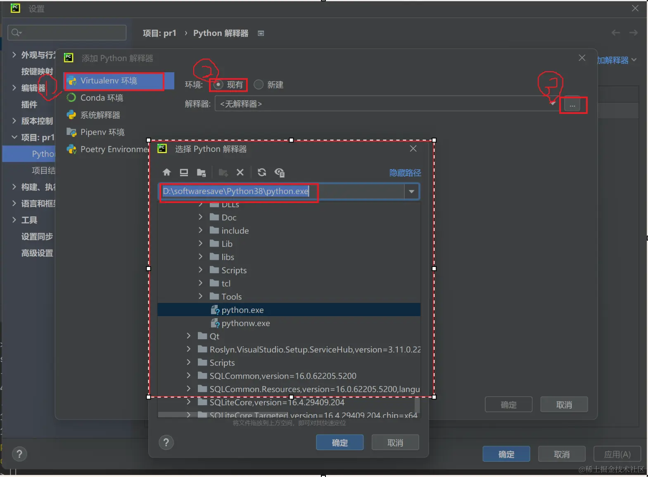Click the hide path link
This screenshot has height=477, width=648.
click(x=405, y=173)
